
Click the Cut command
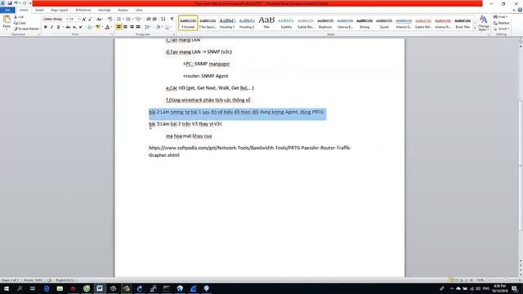click(19, 16)
